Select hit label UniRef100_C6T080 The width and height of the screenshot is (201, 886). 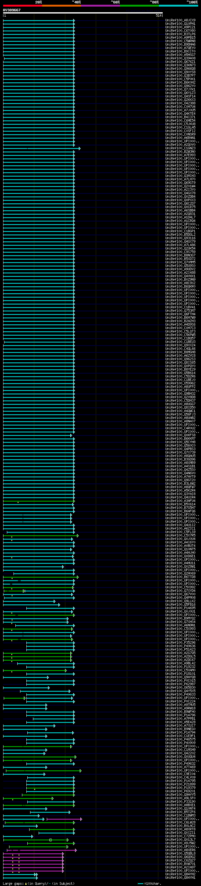[x=180, y=30]
